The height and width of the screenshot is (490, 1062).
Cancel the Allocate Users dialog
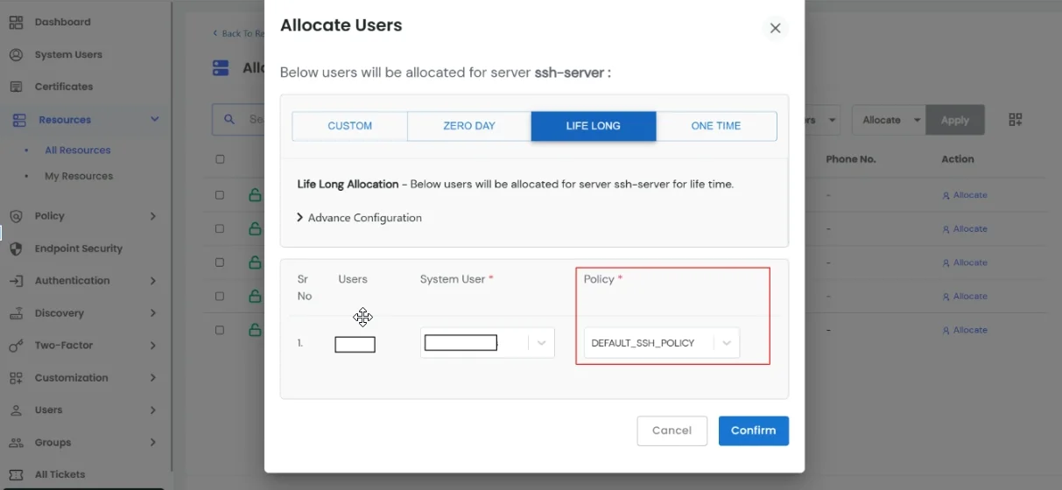[672, 430]
